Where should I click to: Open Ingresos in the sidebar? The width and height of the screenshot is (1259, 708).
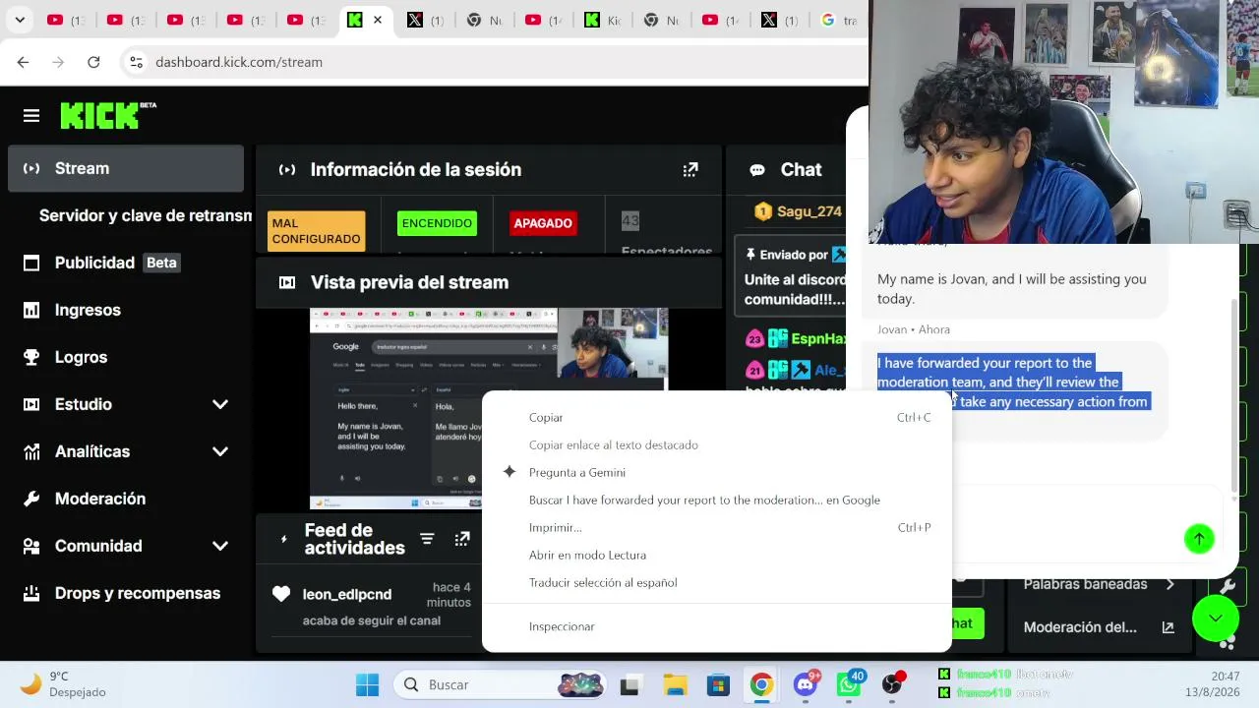click(126, 310)
